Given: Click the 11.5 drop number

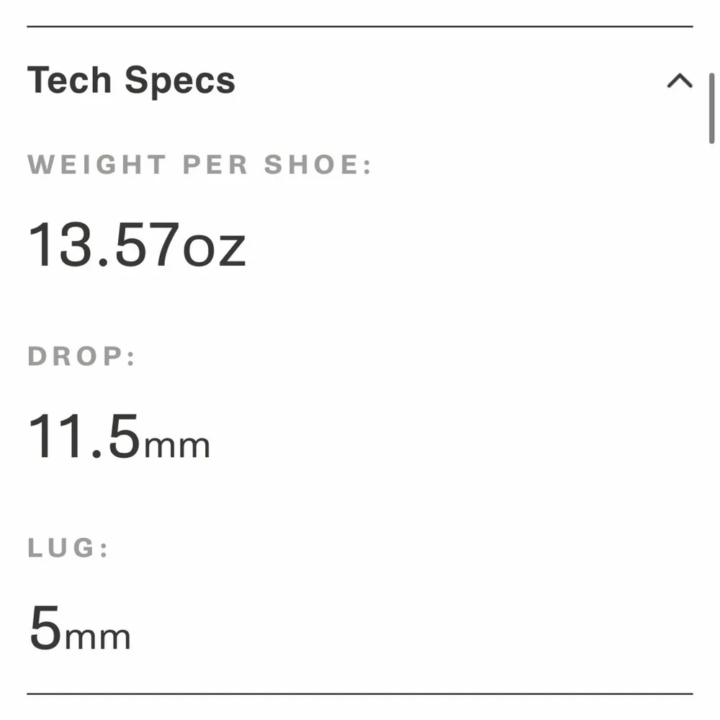Looking at the screenshot, I should pos(84,437).
